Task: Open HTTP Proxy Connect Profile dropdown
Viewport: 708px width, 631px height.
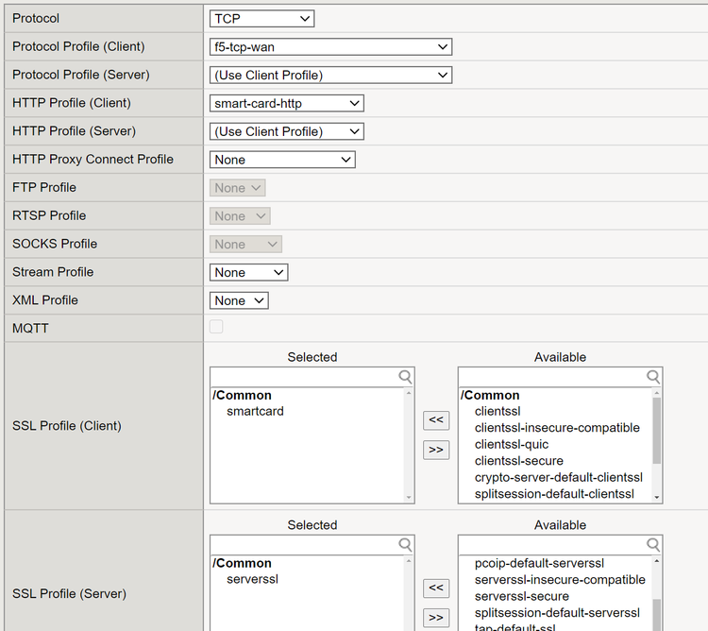Action: pyautogui.click(x=282, y=160)
